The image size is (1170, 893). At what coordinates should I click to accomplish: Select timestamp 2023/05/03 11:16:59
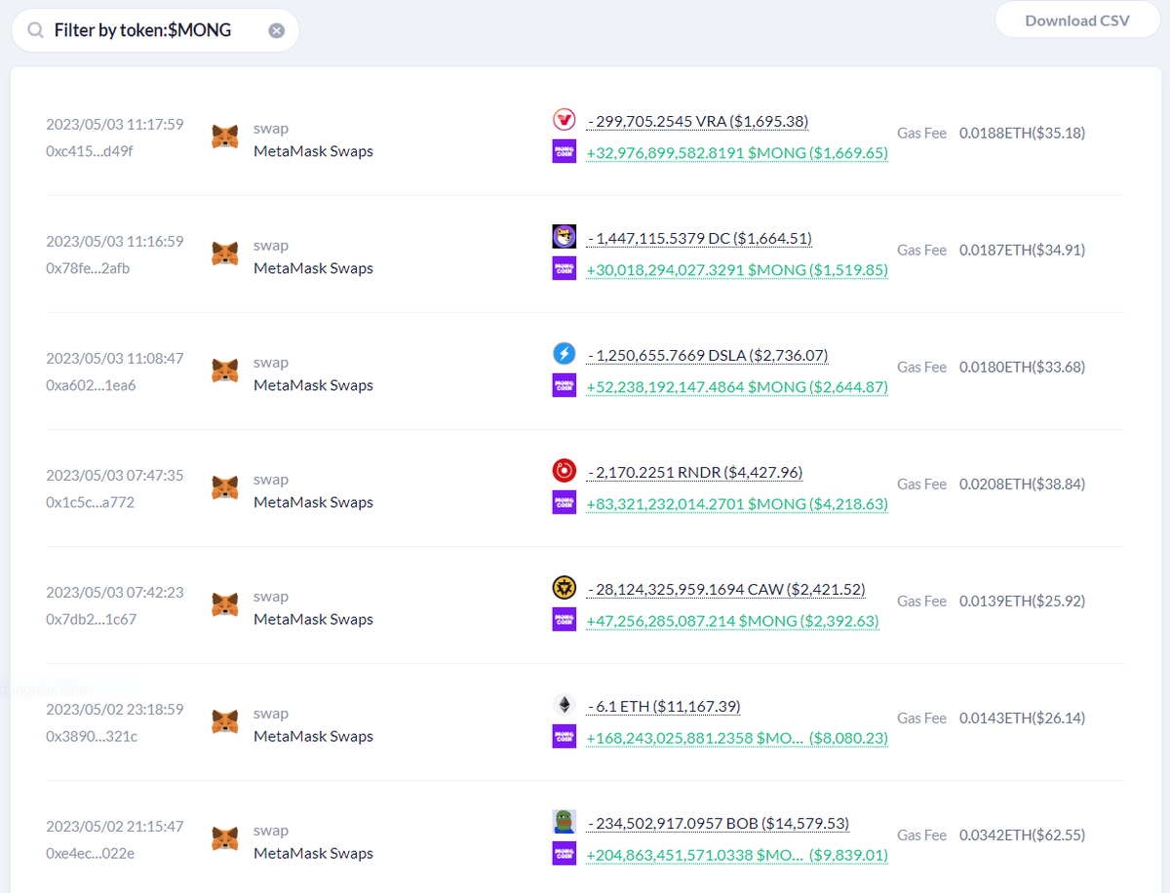point(115,241)
